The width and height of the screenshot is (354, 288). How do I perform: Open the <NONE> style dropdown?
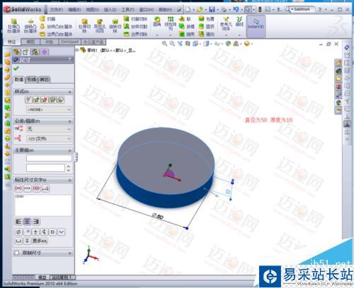tap(49, 109)
